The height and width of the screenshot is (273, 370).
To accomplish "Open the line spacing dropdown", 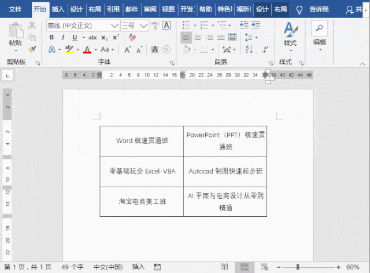I will (x=251, y=37).
